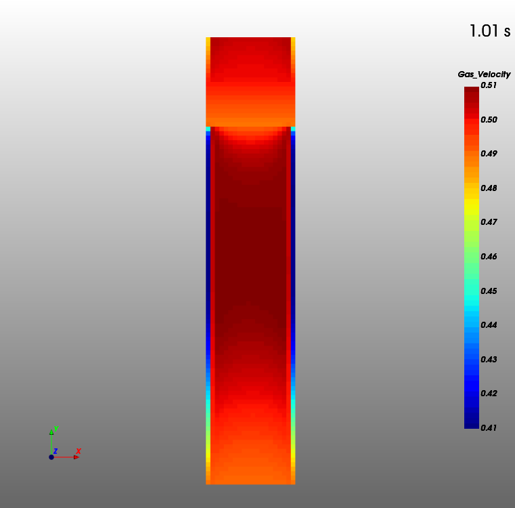The image size is (515, 508).
Task: Click the dark blue right wall strip
Action: tap(293, 237)
